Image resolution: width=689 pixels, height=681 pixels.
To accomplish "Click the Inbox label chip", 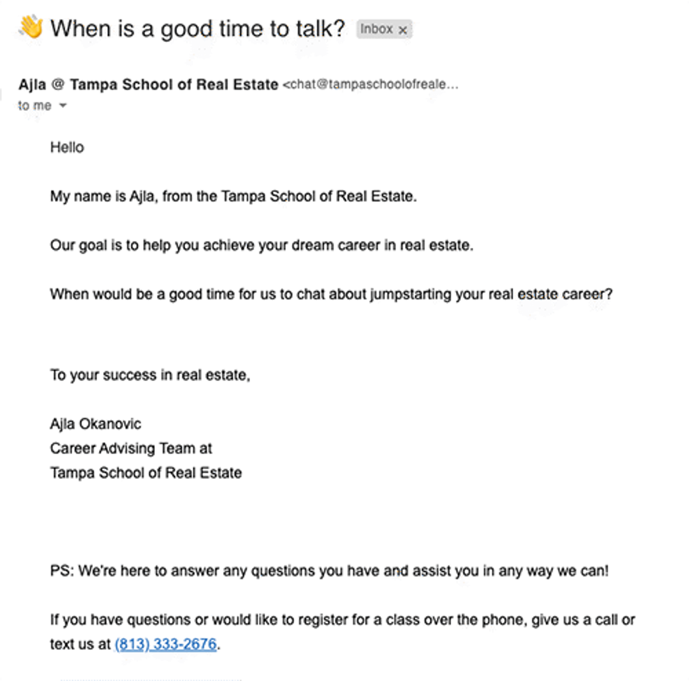I will pyautogui.click(x=378, y=30).
